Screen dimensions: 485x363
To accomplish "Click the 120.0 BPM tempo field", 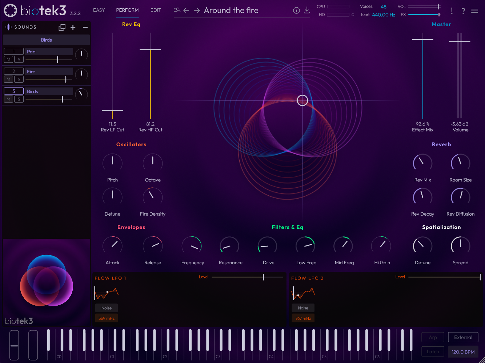I will 463,352.
